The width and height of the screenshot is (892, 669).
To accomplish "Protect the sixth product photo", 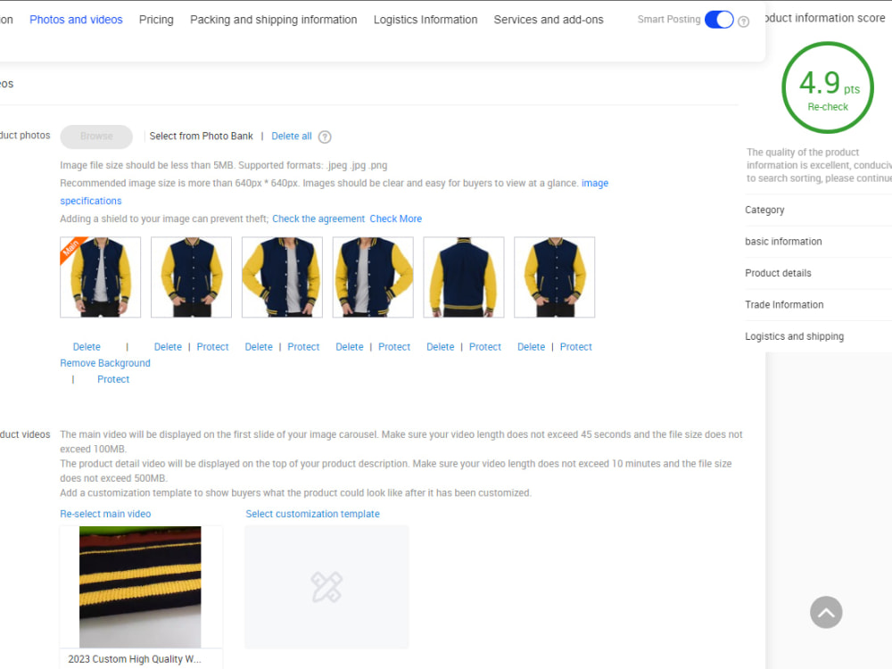I will click(x=575, y=346).
